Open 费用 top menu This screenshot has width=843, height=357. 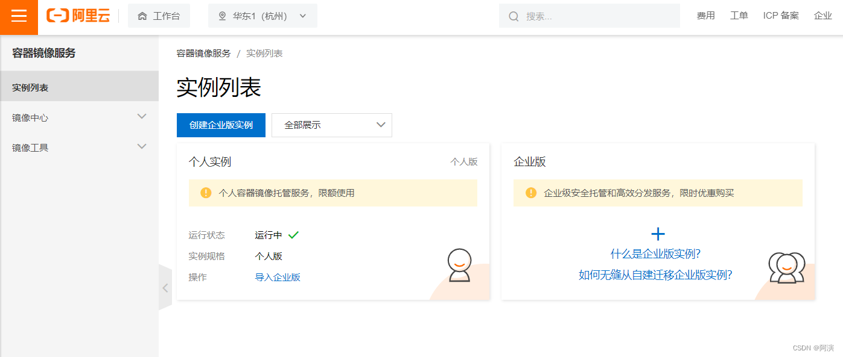pyautogui.click(x=705, y=16)
